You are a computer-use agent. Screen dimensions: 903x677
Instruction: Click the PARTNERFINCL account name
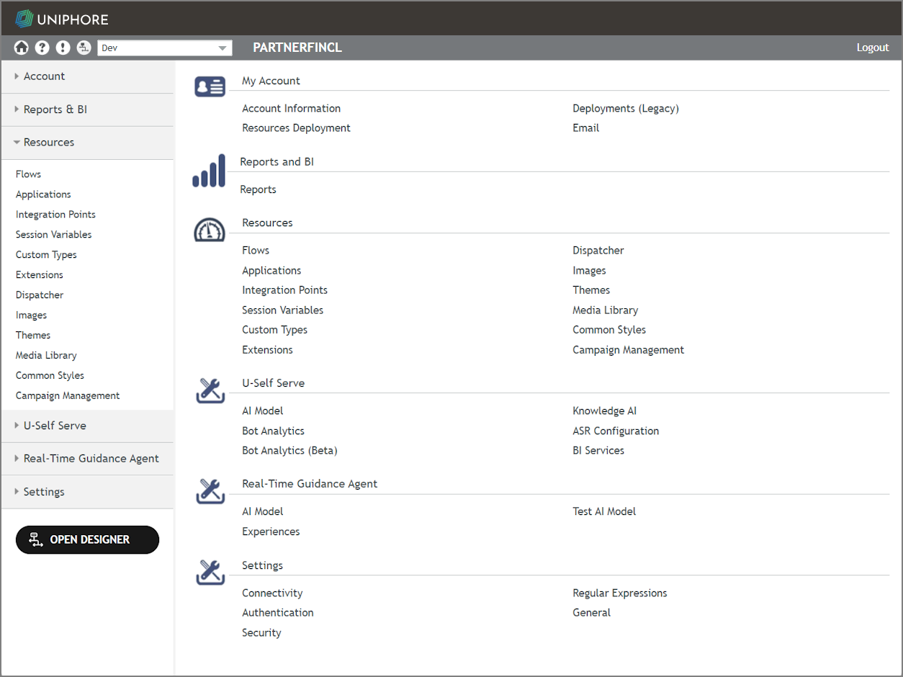pyautogui.click(x=297, y=48)
